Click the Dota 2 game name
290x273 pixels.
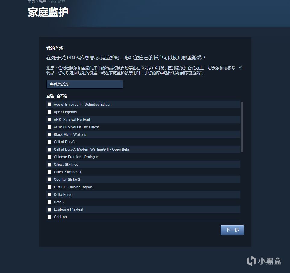[x=59, y=202]
